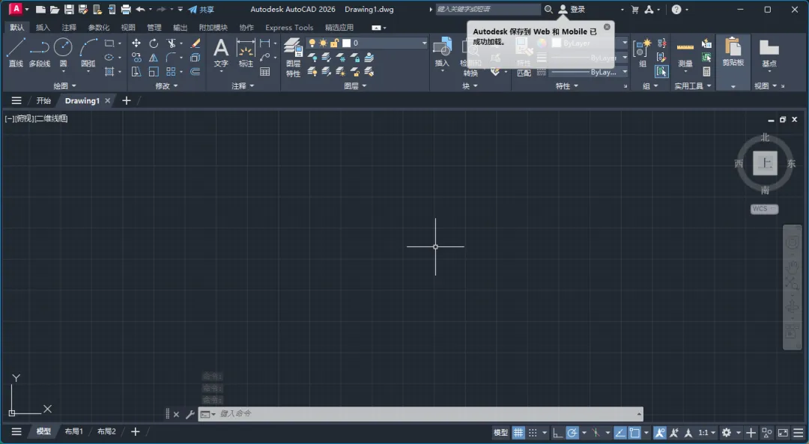Image resolution: width=809 pixels, height=444 pixels.
Task: Choose the Rotate tool in Modify panel
Action: pos(154,43)
